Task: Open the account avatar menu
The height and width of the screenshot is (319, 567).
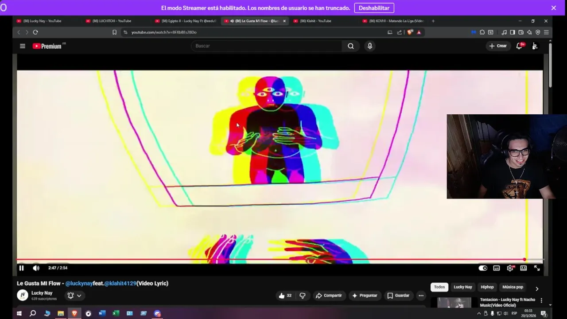Action: [535, 46]
